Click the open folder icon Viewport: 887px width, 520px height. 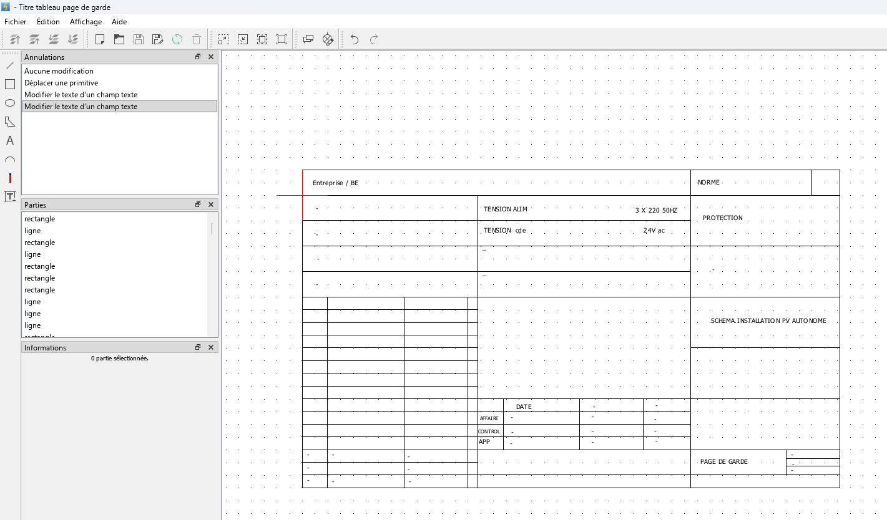(x=119, y=39)
